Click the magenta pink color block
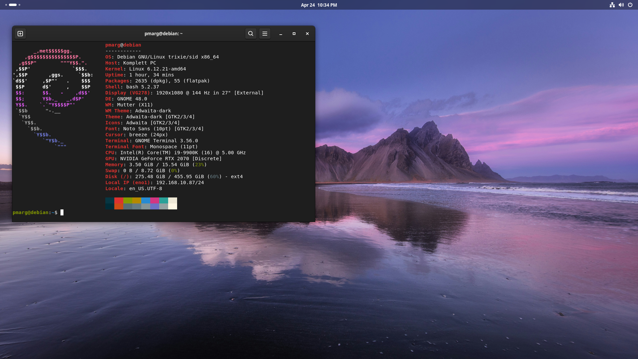638x359 pixels. tap(155, 200)
